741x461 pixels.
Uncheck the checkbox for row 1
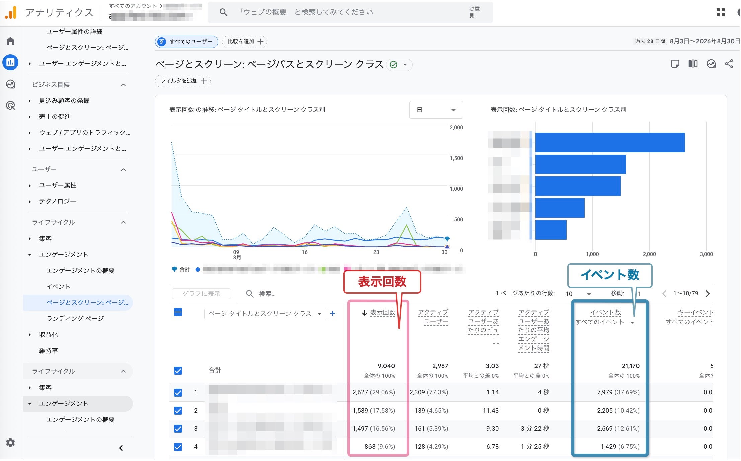(178, 392)
